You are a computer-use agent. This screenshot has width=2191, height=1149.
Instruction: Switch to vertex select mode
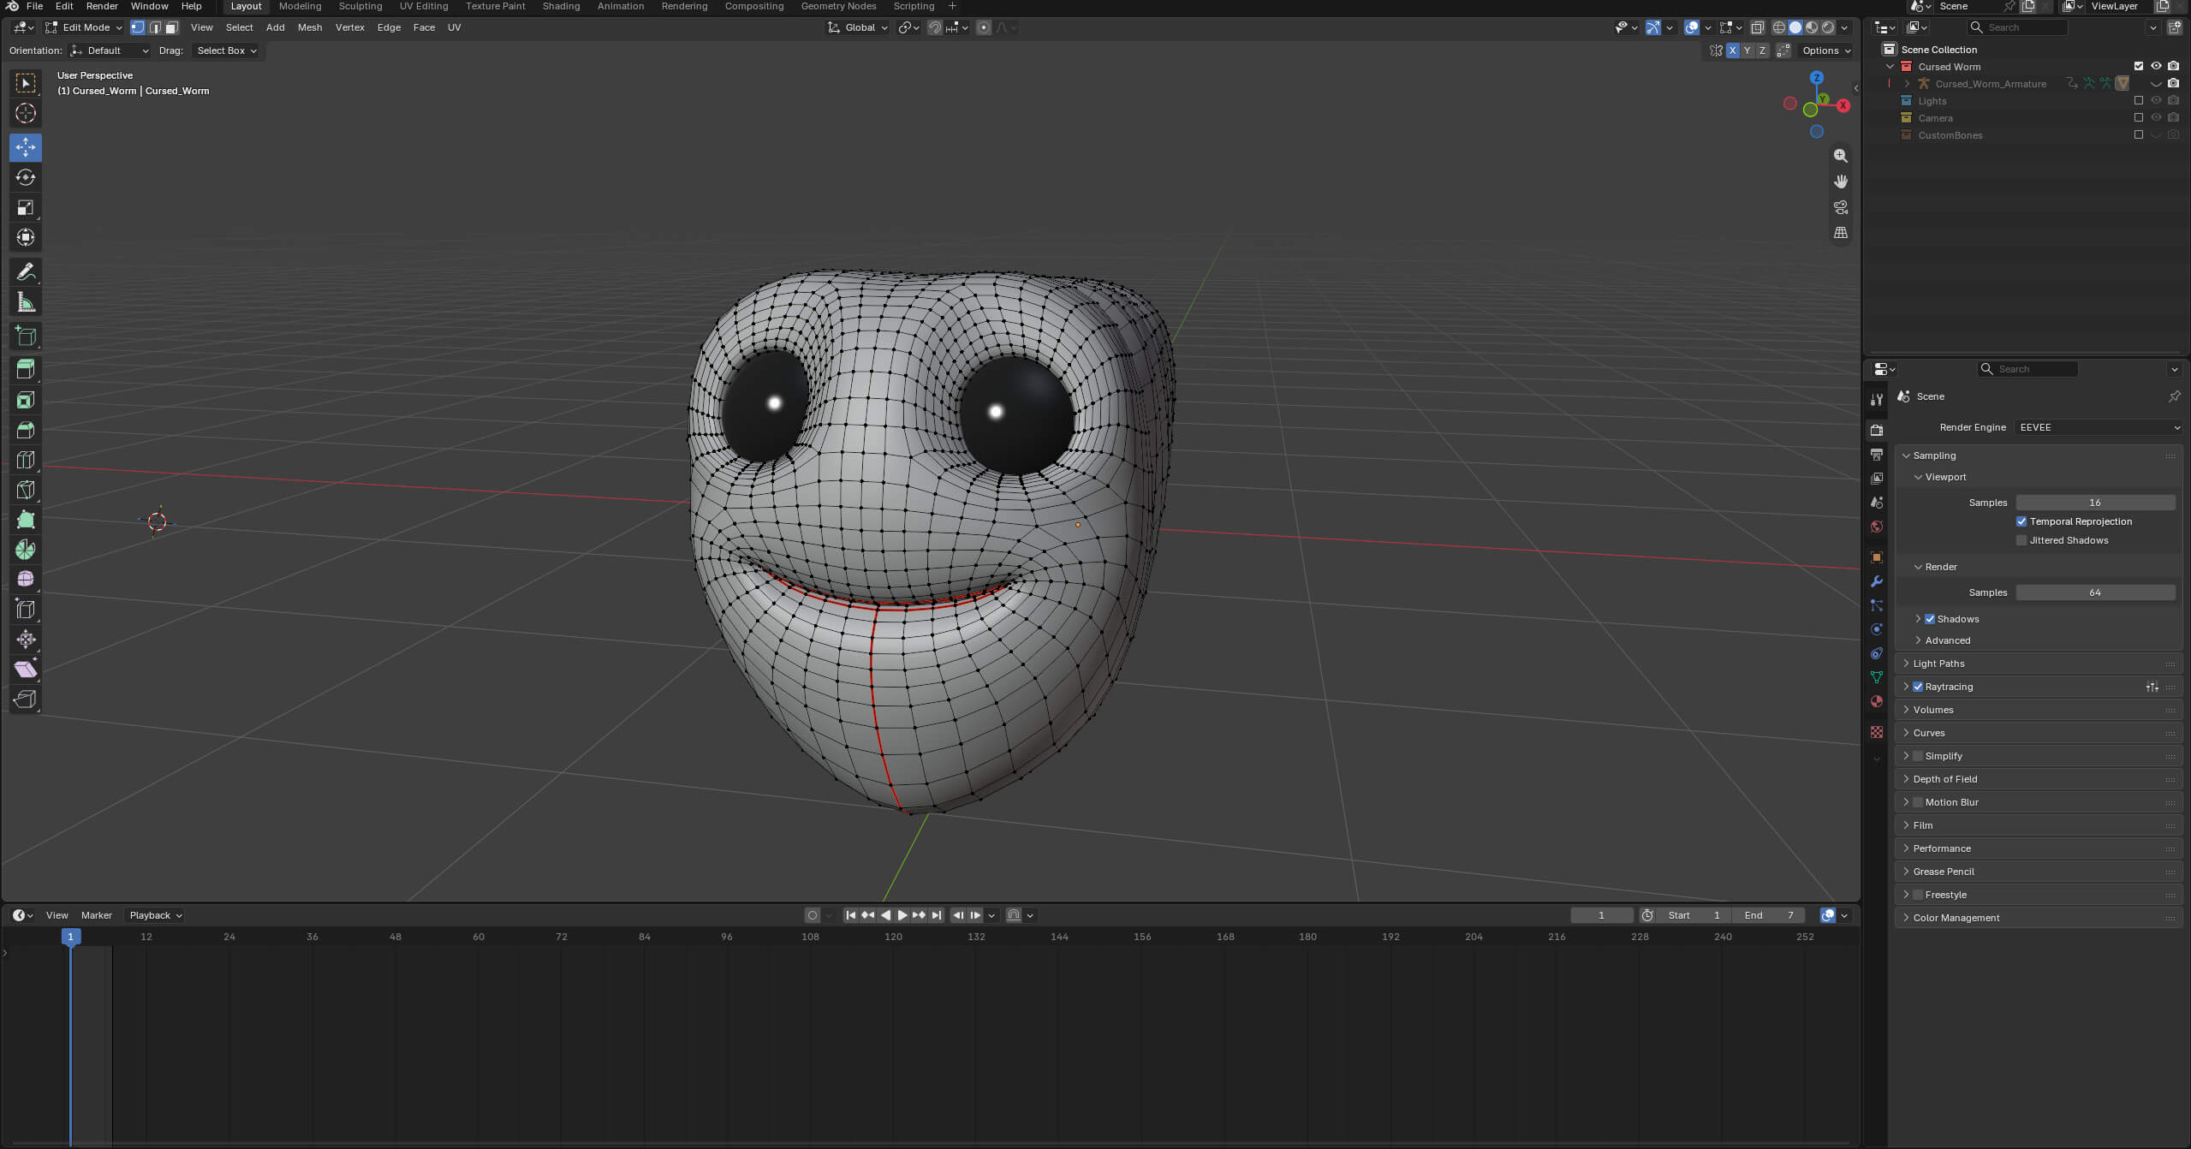(138, 27)
